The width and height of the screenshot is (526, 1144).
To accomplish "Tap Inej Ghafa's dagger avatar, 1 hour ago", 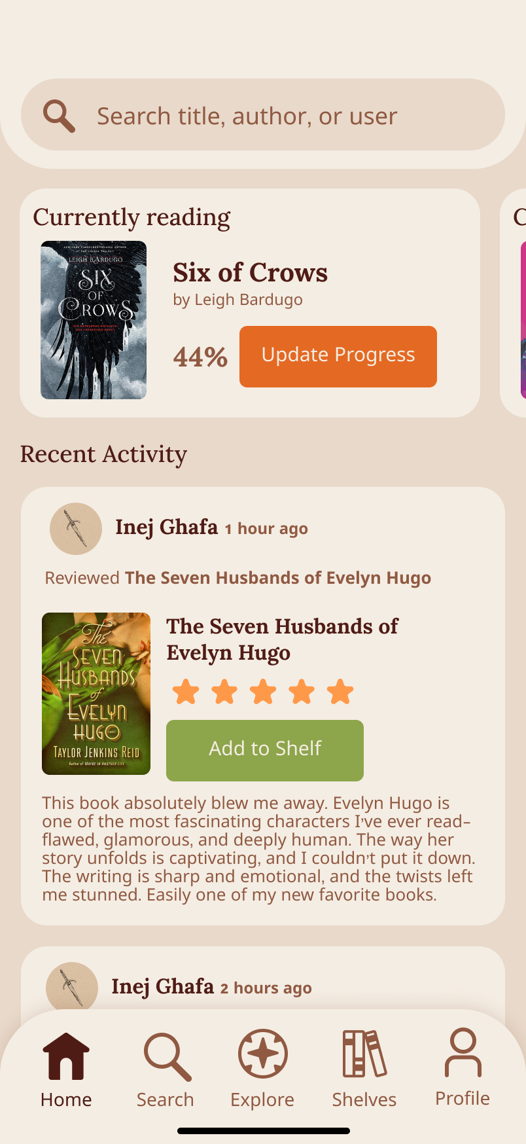I will 76,529.
